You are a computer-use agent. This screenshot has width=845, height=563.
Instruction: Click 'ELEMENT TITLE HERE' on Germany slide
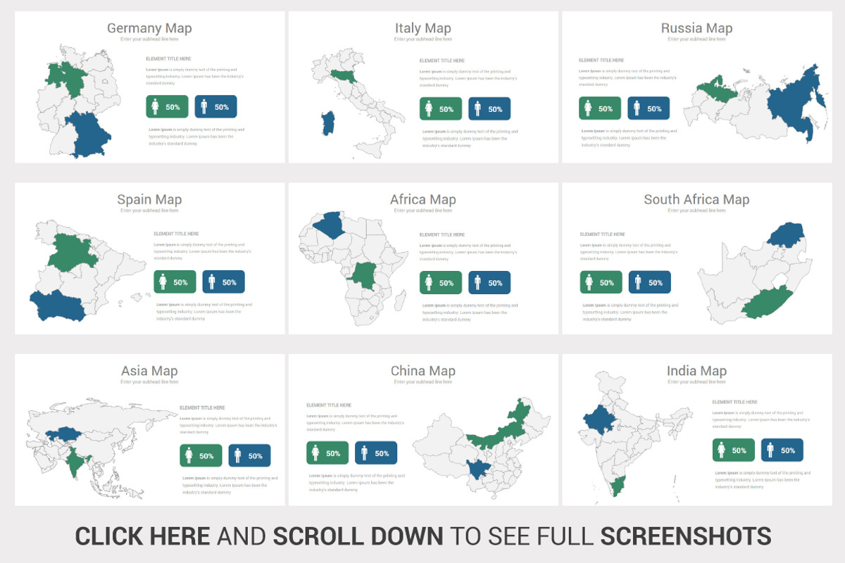[x=168, y=59]
